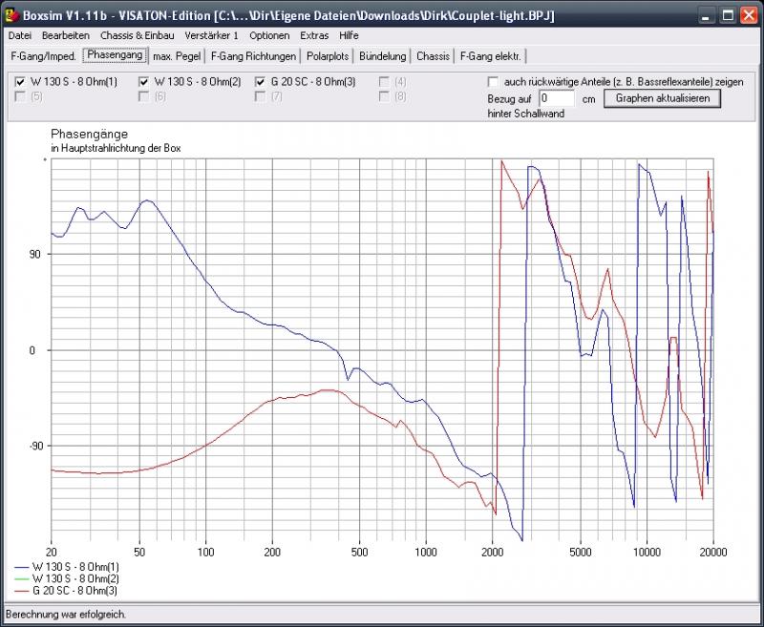Switch to the F-Gang/Imped. tab
764x627 pixels.
(x=43, y=56)
